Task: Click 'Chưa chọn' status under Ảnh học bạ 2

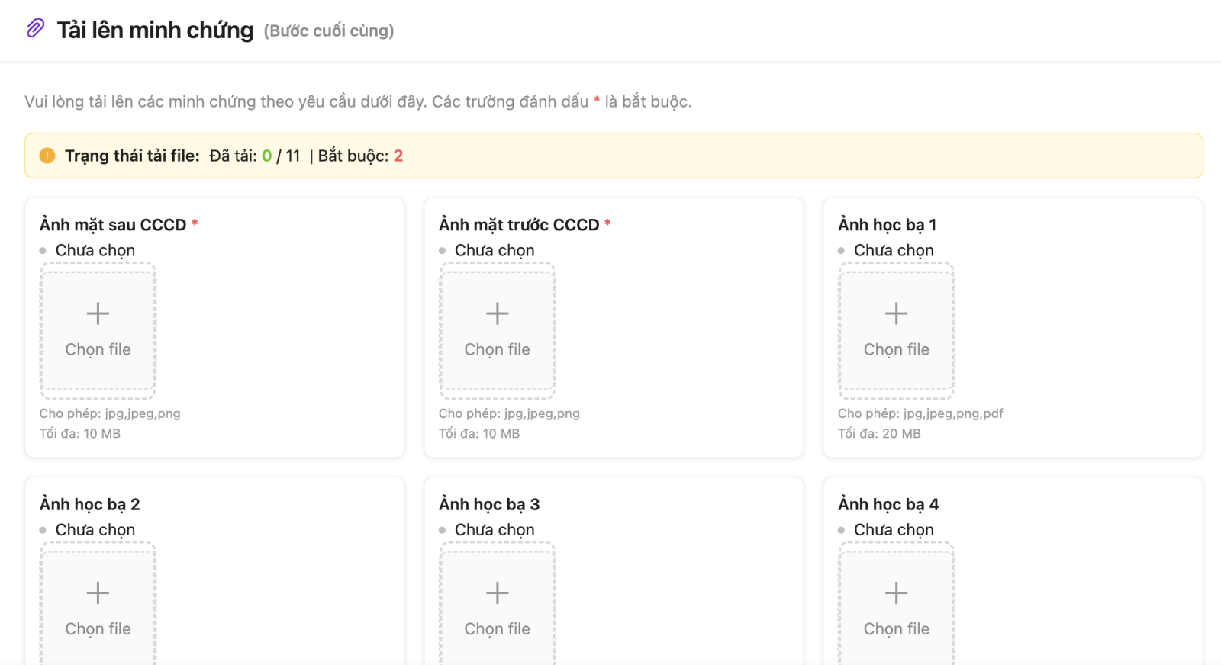Action: [95, 529]
